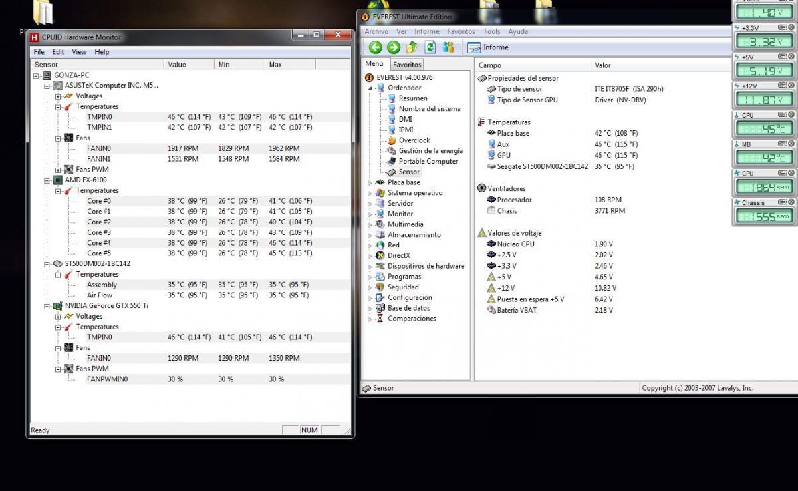Click the Puesta en espera +5 V icon
Screen dimensions: 798x491
(x=491, y=299)
